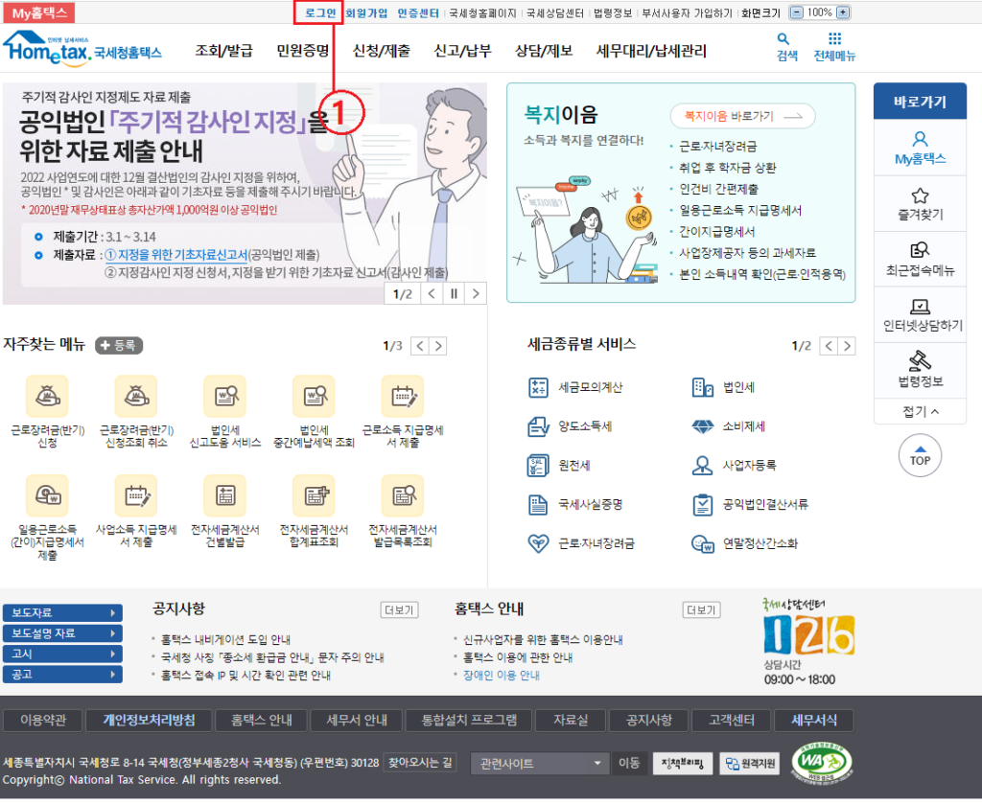Go to previous 세금종류별 서비스 page

pyautogui.click(x=829, y=346)
